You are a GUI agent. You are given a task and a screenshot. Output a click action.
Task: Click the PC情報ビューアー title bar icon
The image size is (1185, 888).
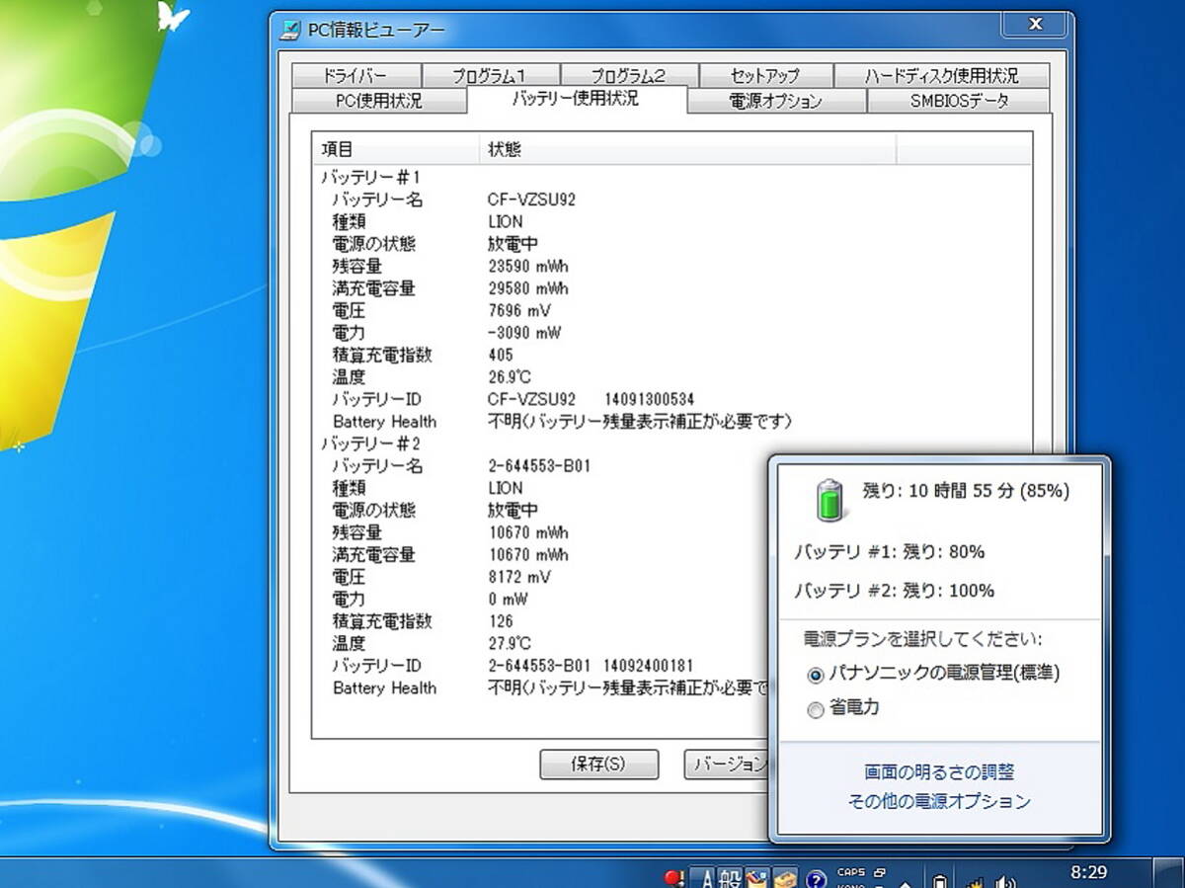(290, 30)
